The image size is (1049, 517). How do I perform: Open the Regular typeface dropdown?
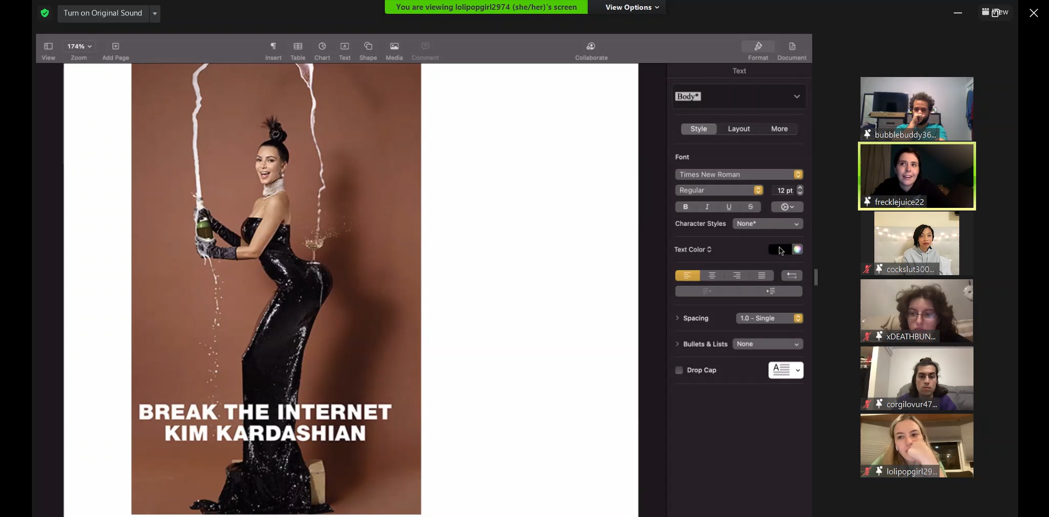pyautogui.click(x=719, y=190)
